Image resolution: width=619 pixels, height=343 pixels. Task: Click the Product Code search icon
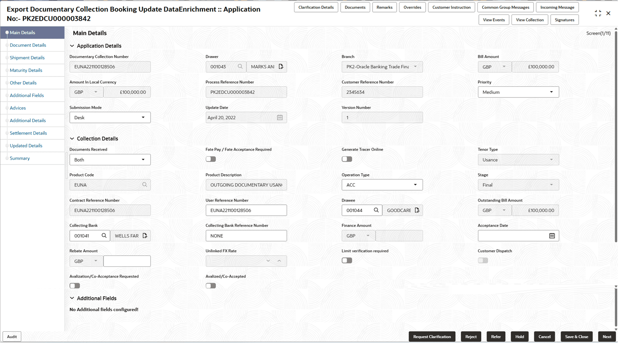[x=145, y=185]
